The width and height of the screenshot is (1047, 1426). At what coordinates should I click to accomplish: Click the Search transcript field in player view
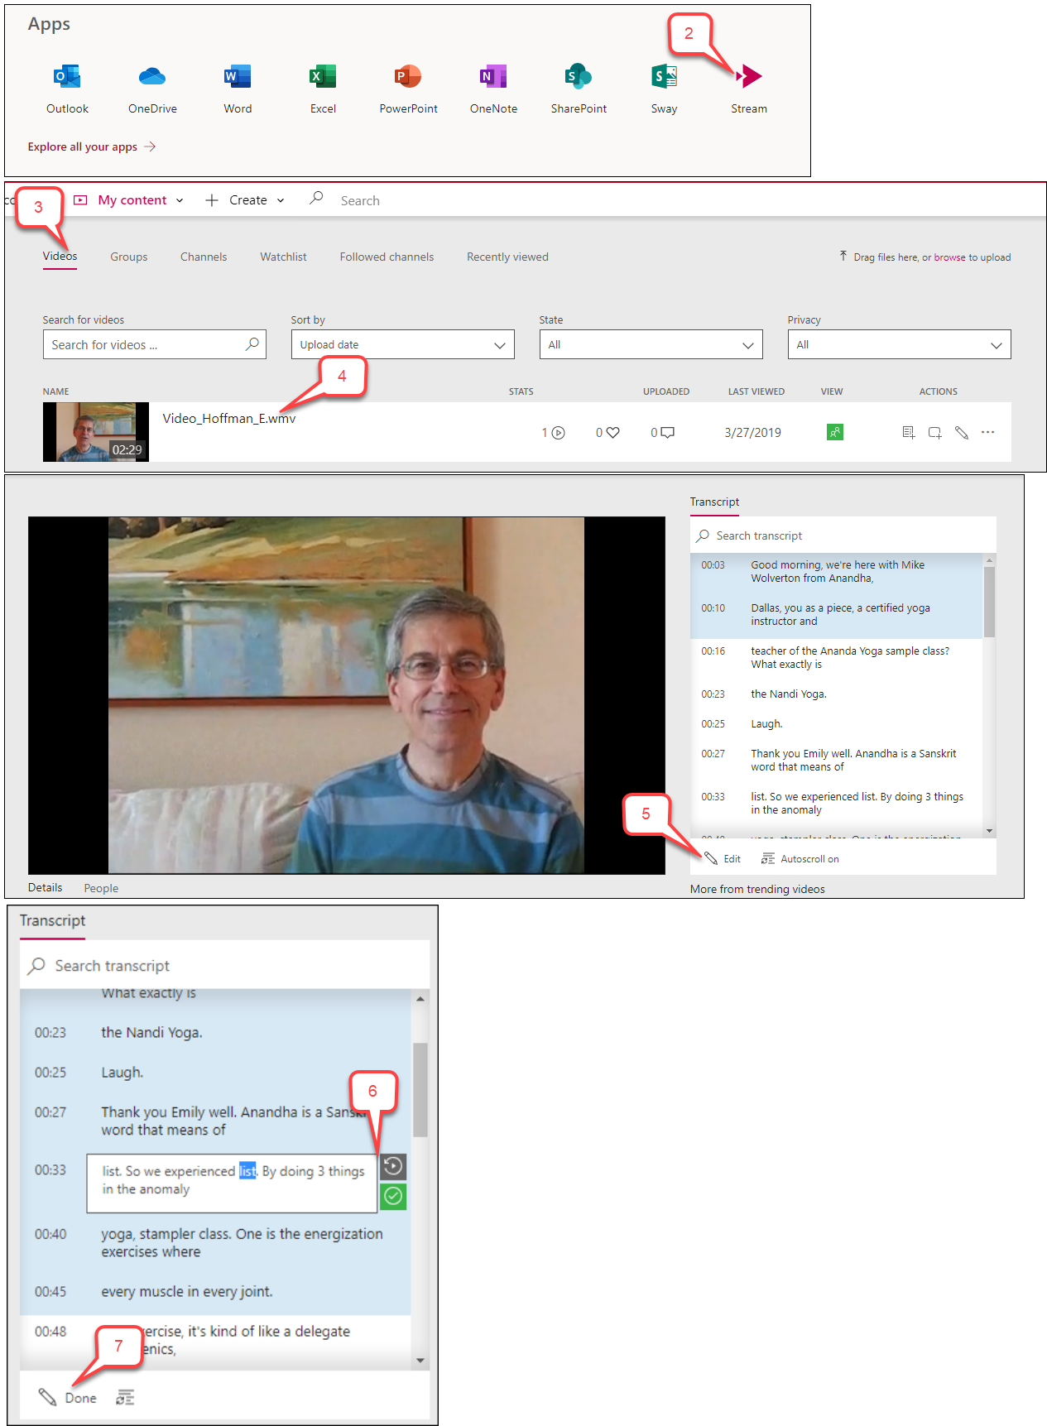[x=843, y=535]
